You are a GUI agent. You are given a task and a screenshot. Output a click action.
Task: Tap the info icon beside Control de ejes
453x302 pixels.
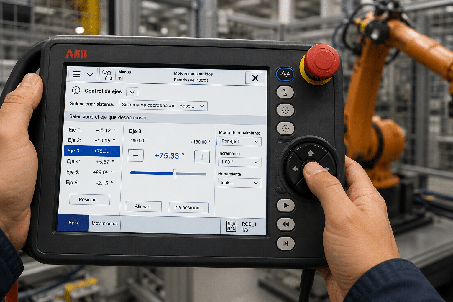point(76,90)
